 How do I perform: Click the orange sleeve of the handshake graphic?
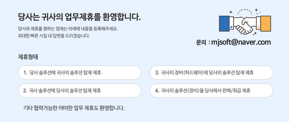(x=266, y=23)
